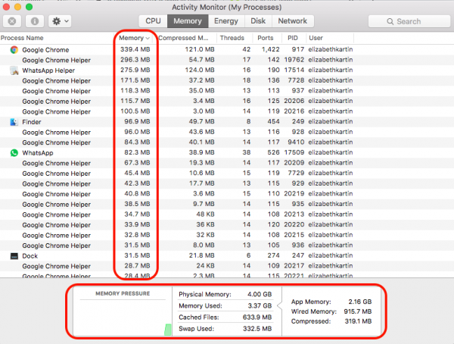The height and width of the screenshot is (344, 454).
Task: Click the Finder icon in process list
Action: [14, 122]
